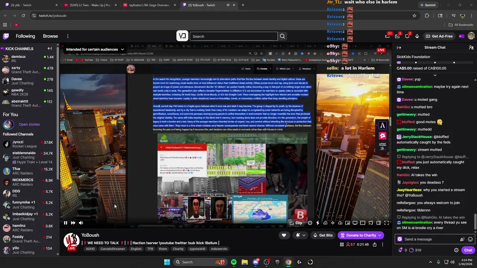The image size is (477, 268).
Task: Click the charity donation progress bar
Action: pos(434,63)
